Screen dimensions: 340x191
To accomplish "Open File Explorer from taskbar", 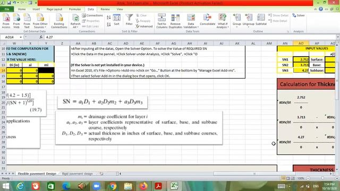I will [128, 186].
